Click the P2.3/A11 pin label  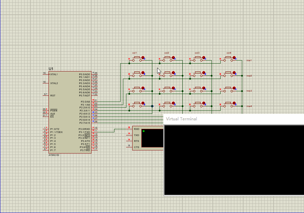tap(85, 110)
